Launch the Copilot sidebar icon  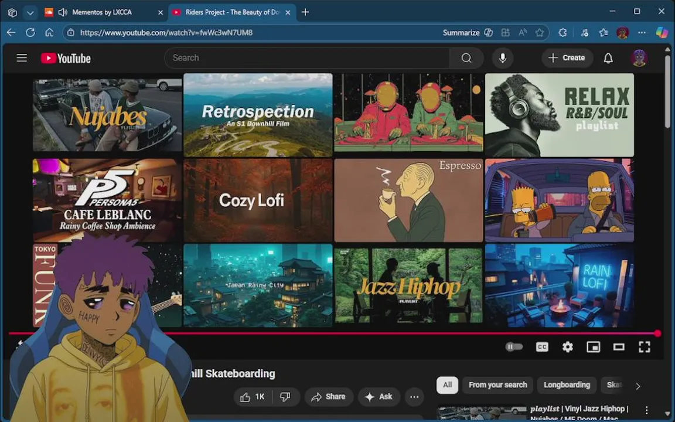click(x=662, y=32)
